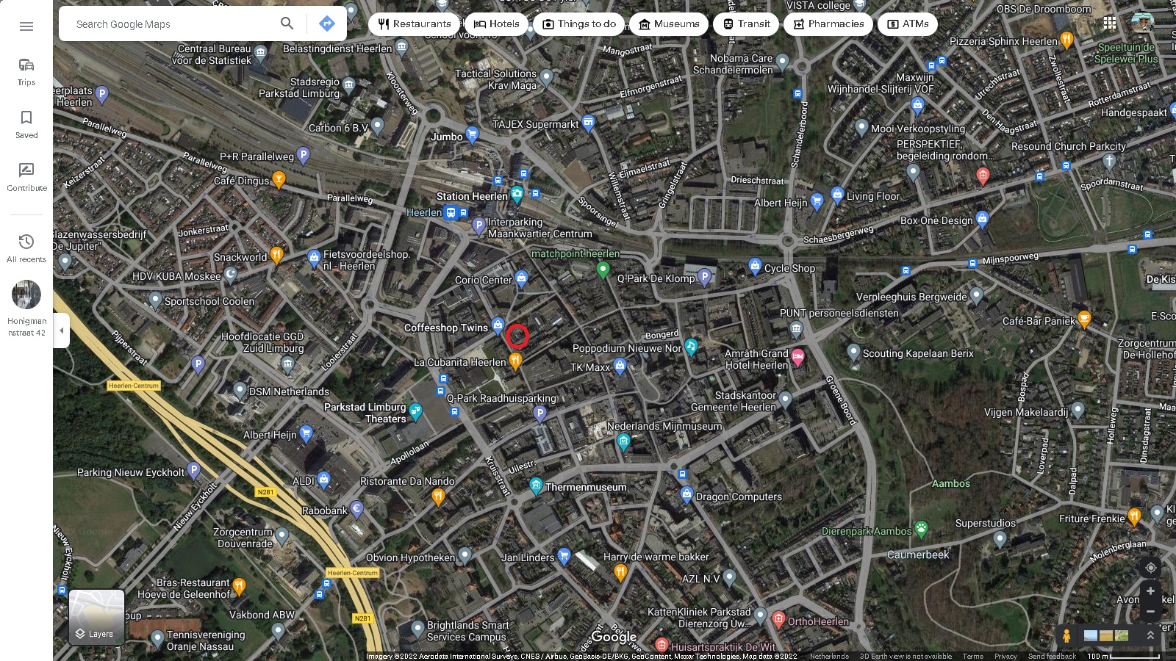Open the main hamburger menu
Screen dimensions: 1176x661
coord(26,26)
